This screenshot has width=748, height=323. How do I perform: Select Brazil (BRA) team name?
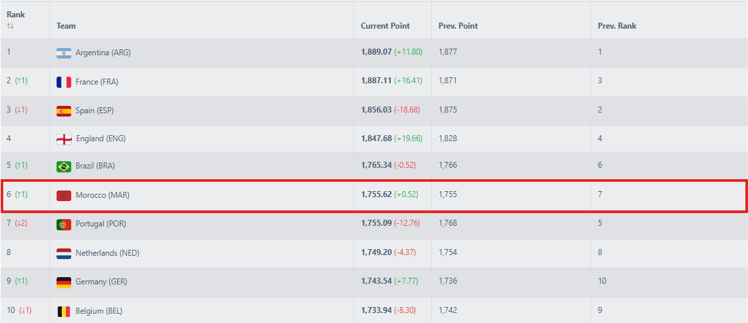tap(95, 166)
